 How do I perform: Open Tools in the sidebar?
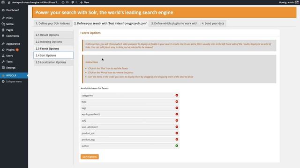9,62
